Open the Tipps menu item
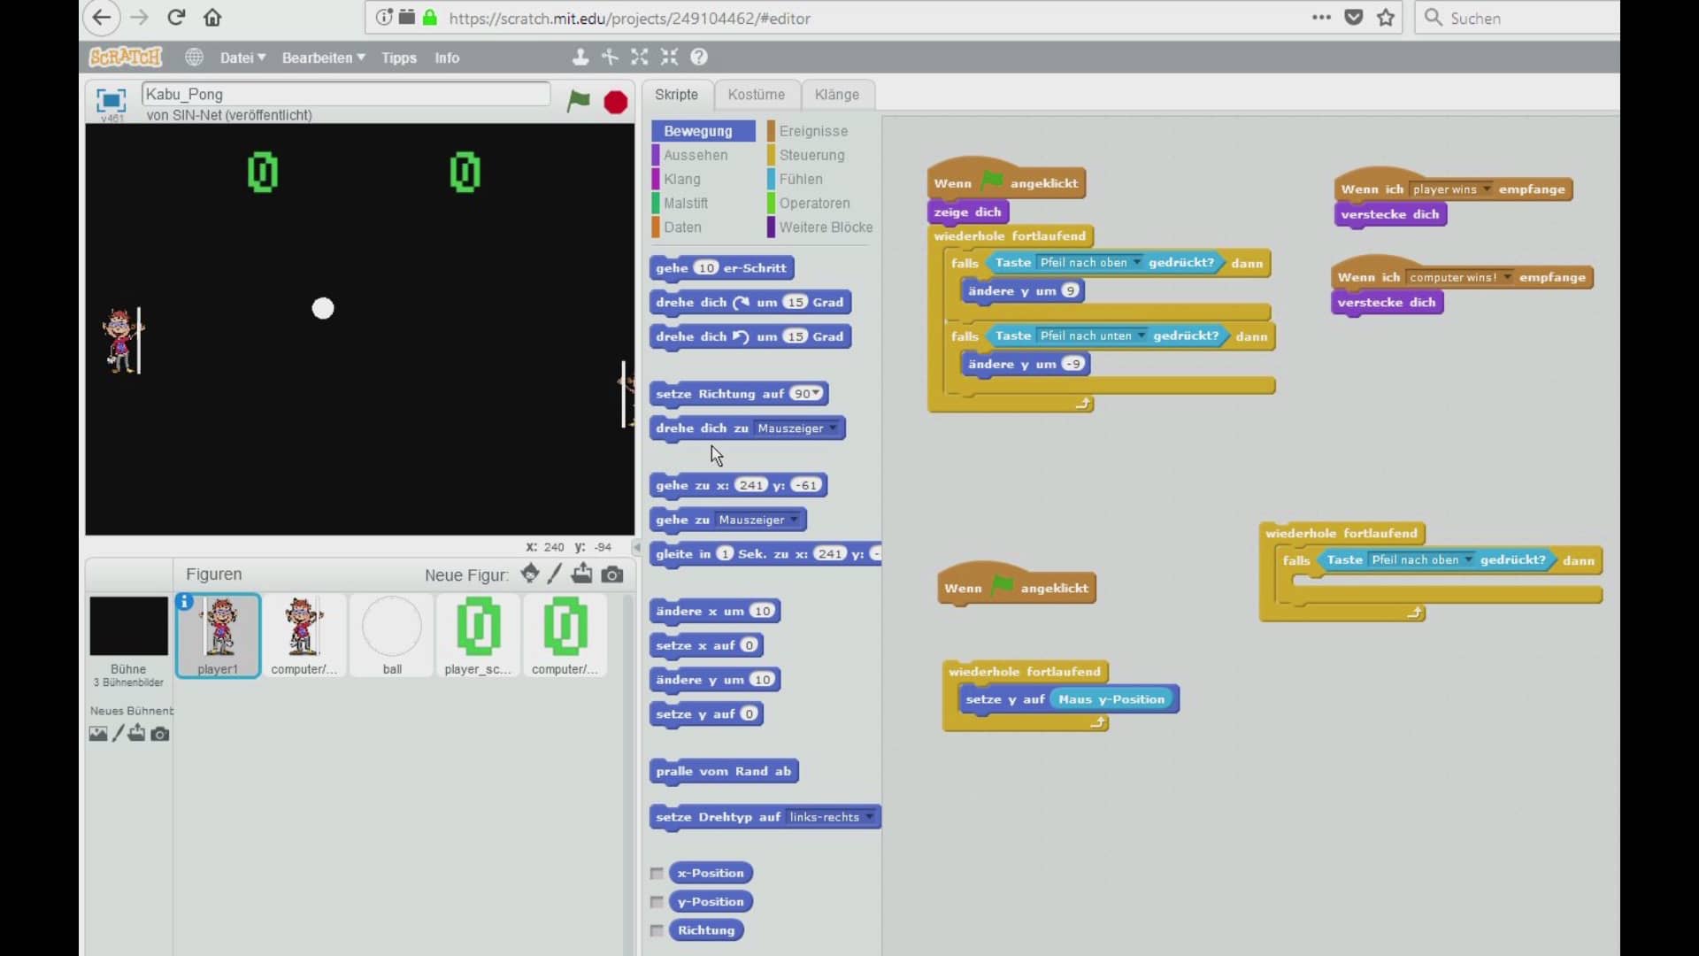 point(399,57)
